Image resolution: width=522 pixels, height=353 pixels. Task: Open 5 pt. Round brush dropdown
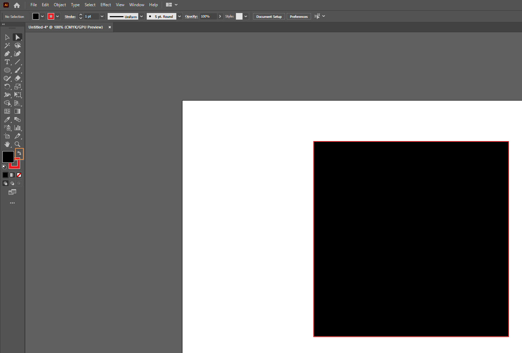pos(179,16)
